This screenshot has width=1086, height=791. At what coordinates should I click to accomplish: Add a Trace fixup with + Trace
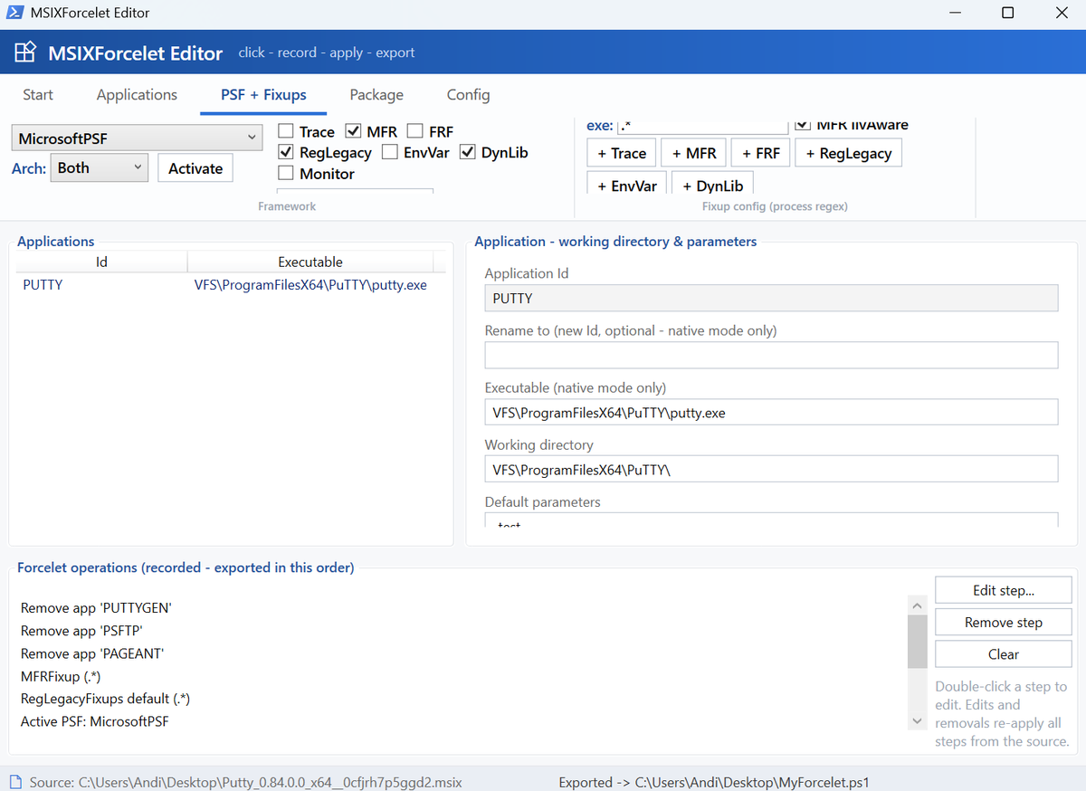[622, 153]
